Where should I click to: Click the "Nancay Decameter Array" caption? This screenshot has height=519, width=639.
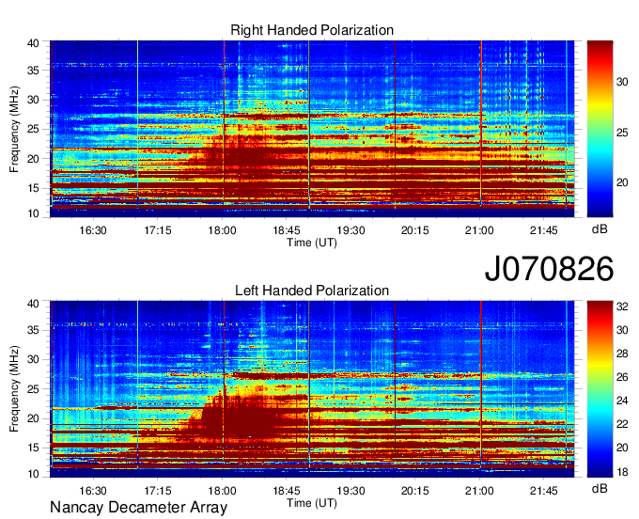(x=138, y=507)
